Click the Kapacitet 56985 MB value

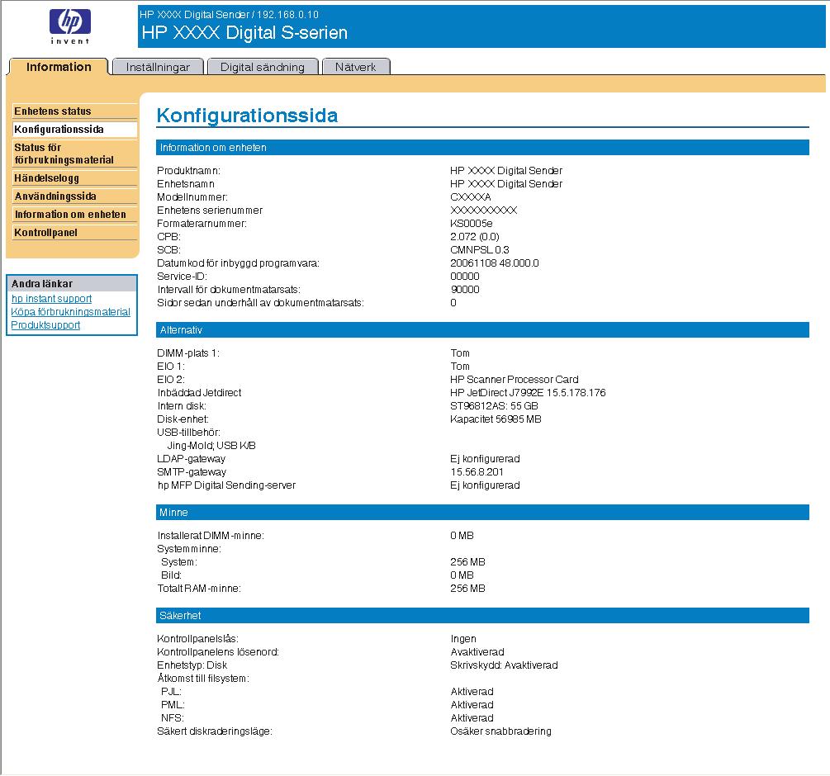(496, 419)
